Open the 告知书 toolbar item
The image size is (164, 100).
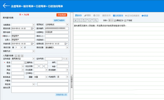106,16
